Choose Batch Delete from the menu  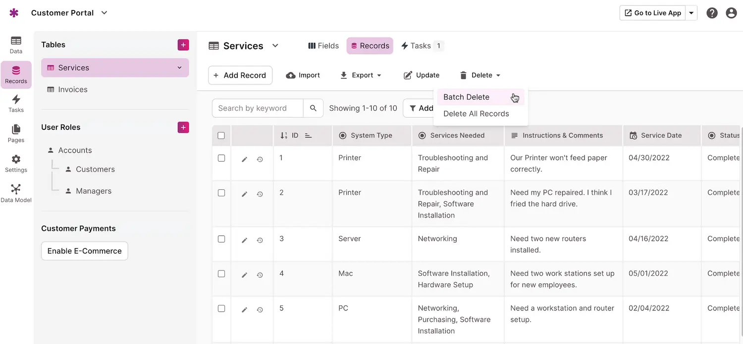click(466, 97)
